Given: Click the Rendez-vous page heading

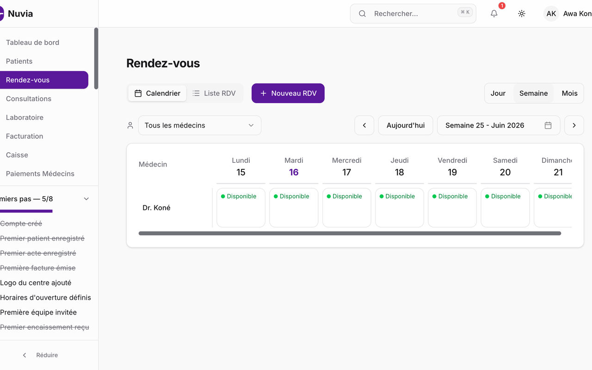Looking at the screenshot, I should click(x=163, y=63).
